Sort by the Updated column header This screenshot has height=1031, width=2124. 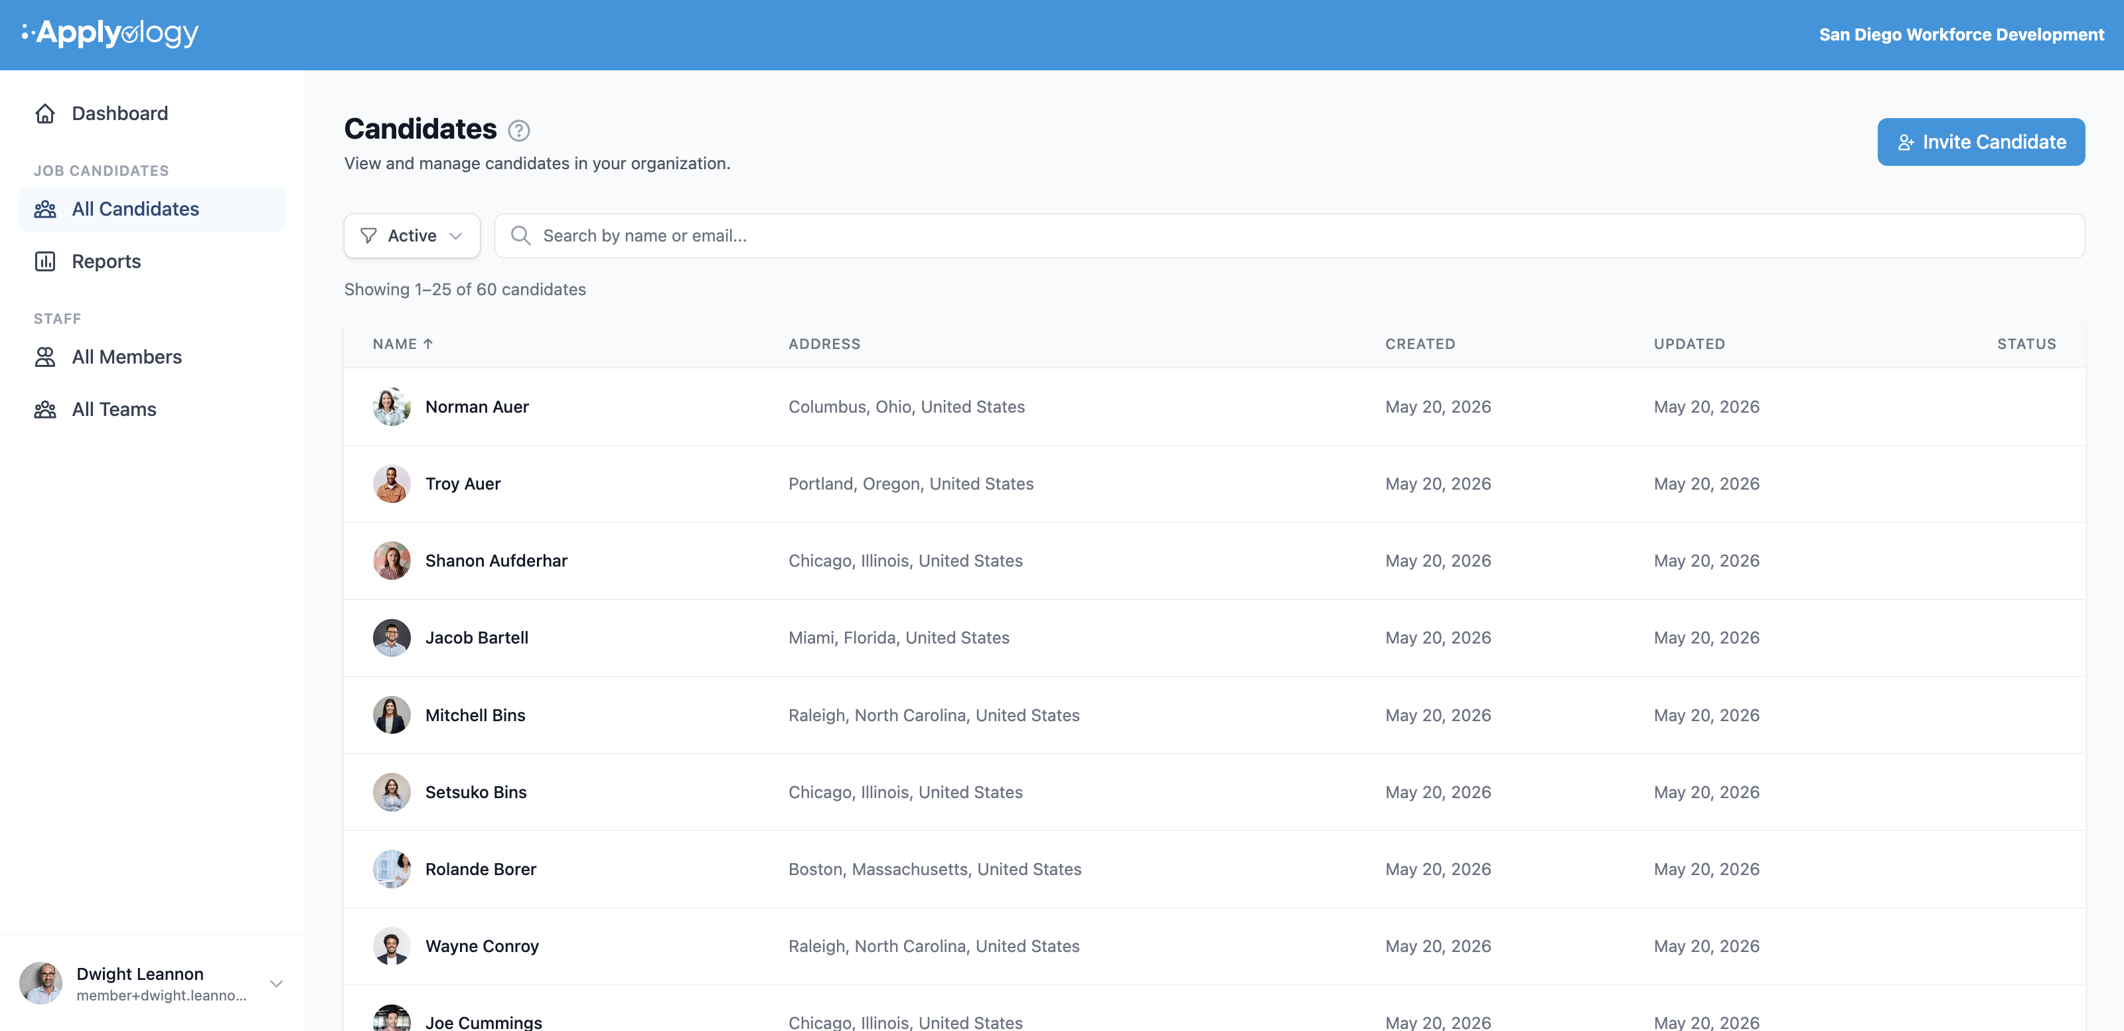[1689, 344]
